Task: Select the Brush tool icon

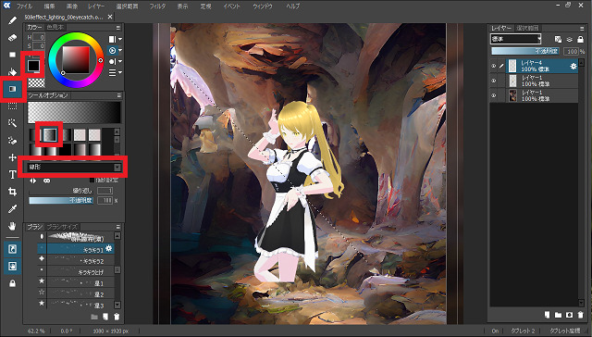Action: click(x=12, y=20)
